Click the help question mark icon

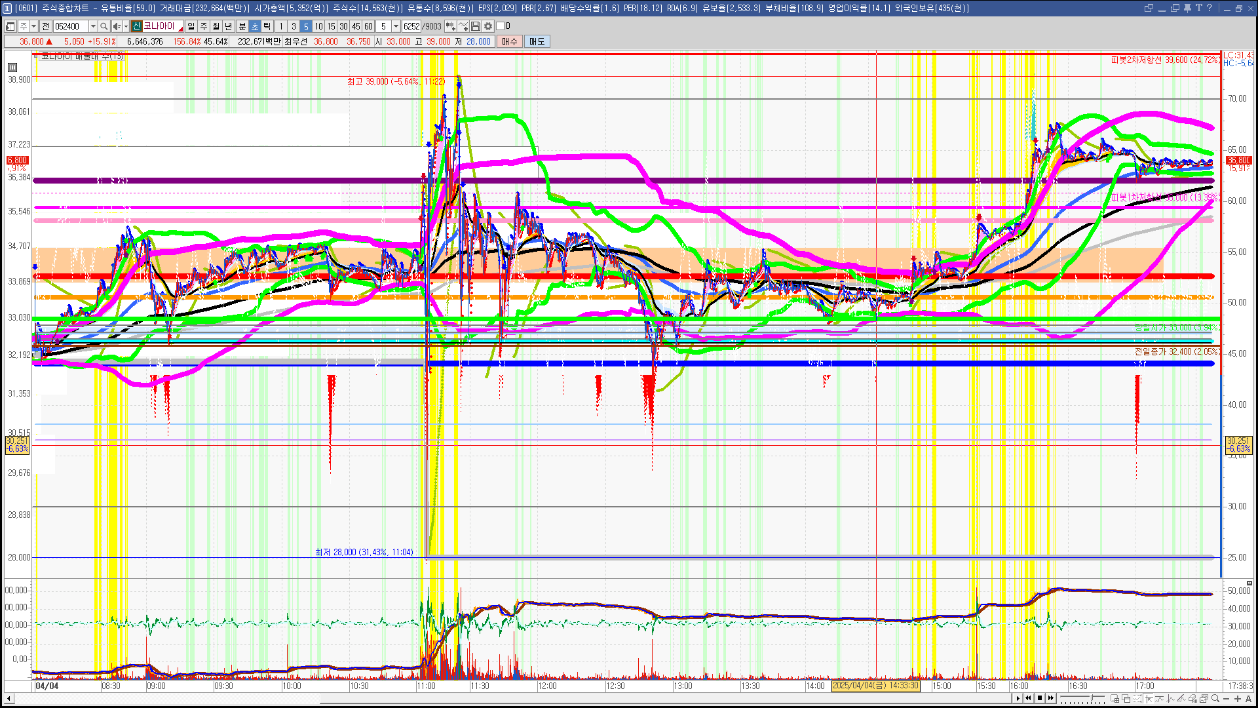click(1210, 8)
